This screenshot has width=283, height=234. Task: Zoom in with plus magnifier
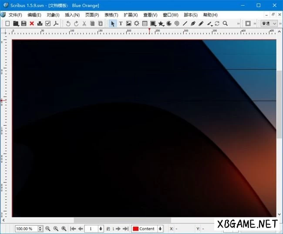[x=64, y=229]
